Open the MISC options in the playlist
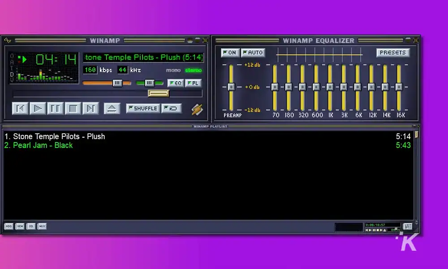This screenshot has width=448, height=269. coord(41,226)
